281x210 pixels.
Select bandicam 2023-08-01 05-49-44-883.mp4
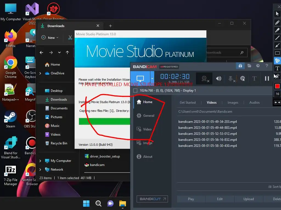tap(207, 128)
